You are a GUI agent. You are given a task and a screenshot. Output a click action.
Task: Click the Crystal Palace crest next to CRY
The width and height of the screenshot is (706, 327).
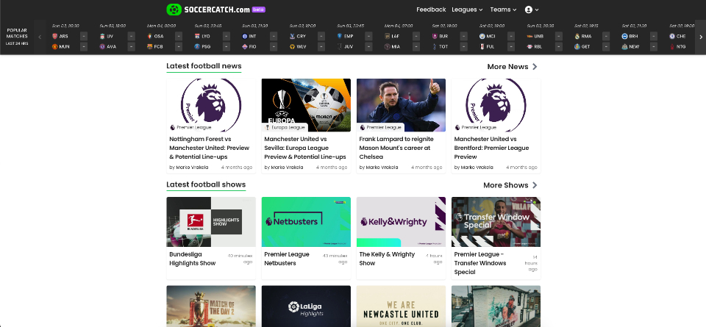click(292, 36)
